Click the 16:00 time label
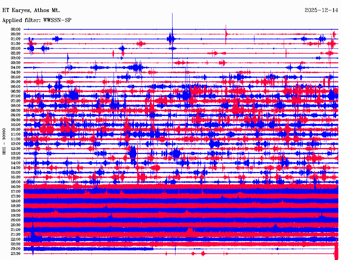 click(16, 182)
